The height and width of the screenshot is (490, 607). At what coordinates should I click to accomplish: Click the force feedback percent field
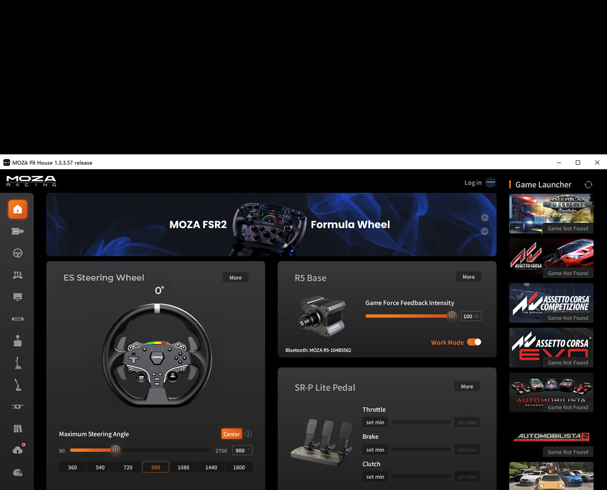coord(471,316)
